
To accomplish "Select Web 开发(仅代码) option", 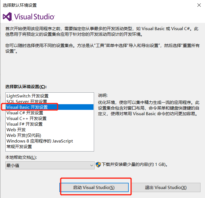I will pyautogui.click(x=50, y=135).
